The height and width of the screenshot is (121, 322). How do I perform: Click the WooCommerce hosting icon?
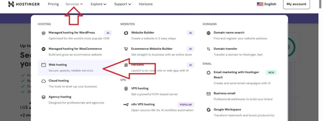click(43, 49)
